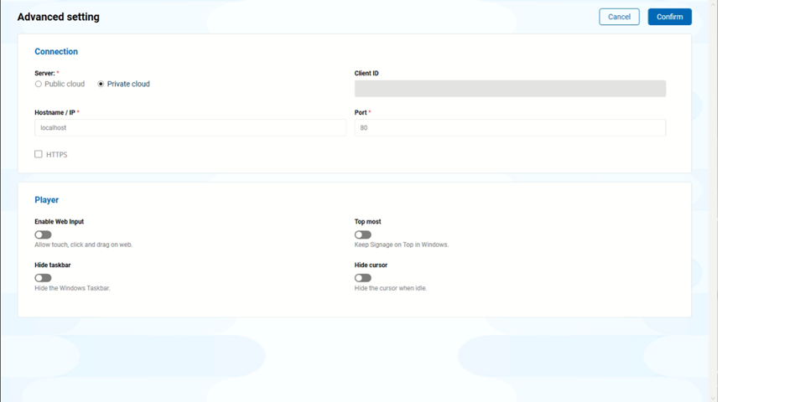Screen dimensions: 805x402
Task: Select the Private cloud radio button
Action: (101, 84)
